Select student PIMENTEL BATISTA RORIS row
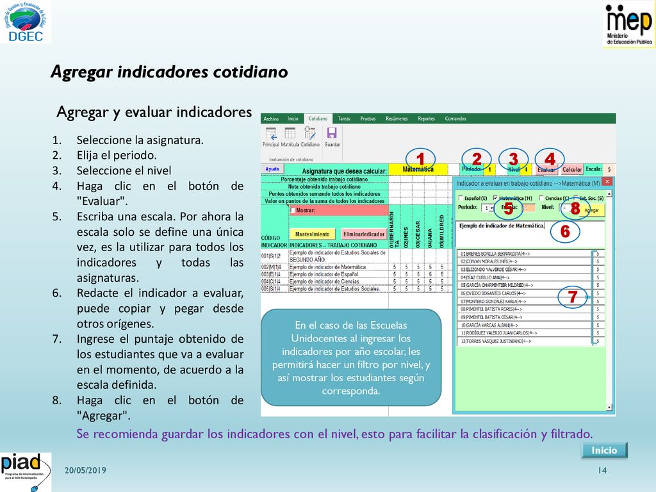Image resolution: width=656 pixels, height=492 pixels. coord(525,309)
